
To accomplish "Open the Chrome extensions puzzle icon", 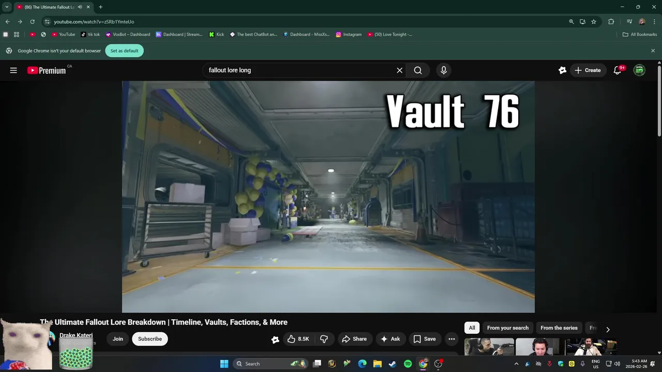I will [611, 22].
